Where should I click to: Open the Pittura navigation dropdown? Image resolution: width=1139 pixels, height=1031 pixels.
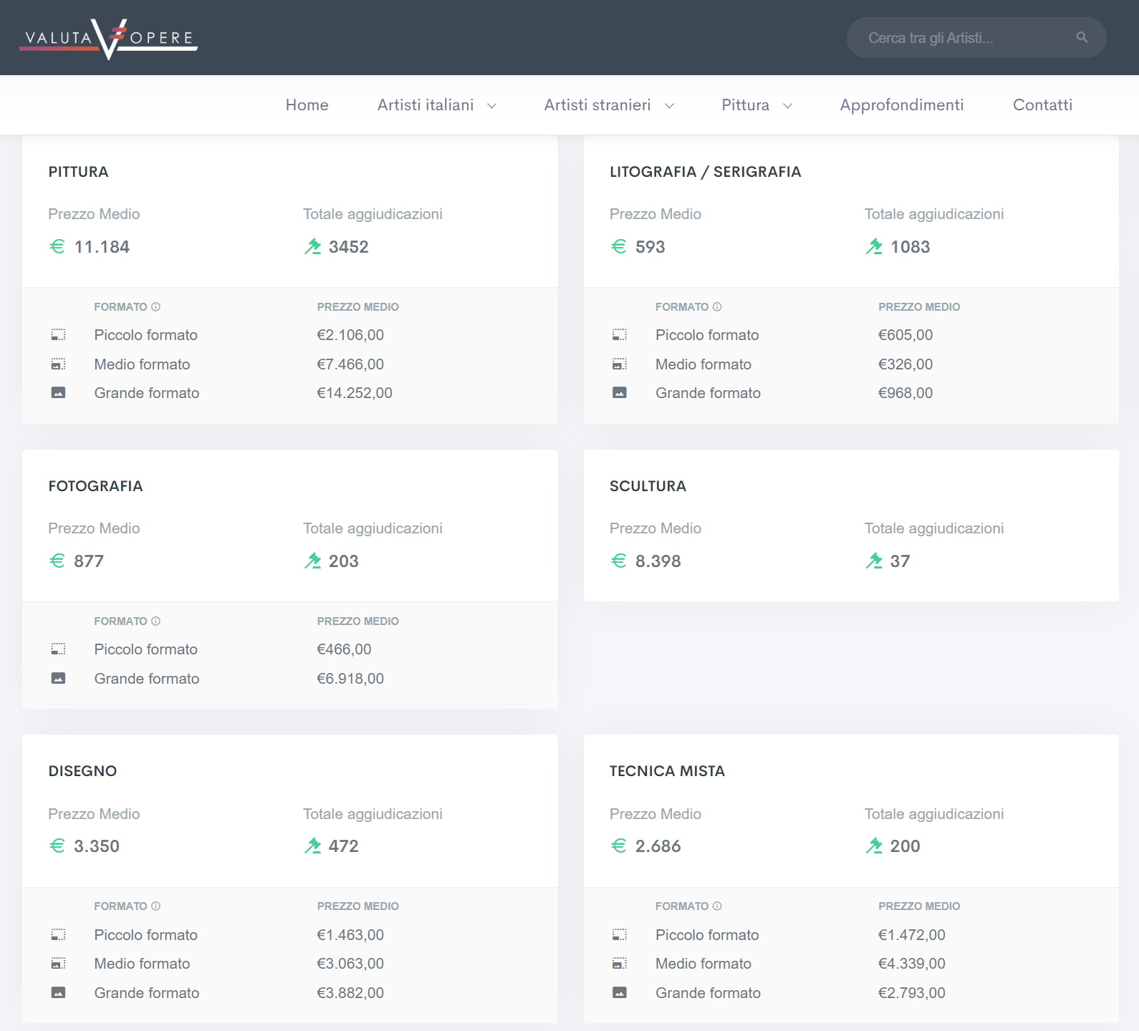pos(756,105)
